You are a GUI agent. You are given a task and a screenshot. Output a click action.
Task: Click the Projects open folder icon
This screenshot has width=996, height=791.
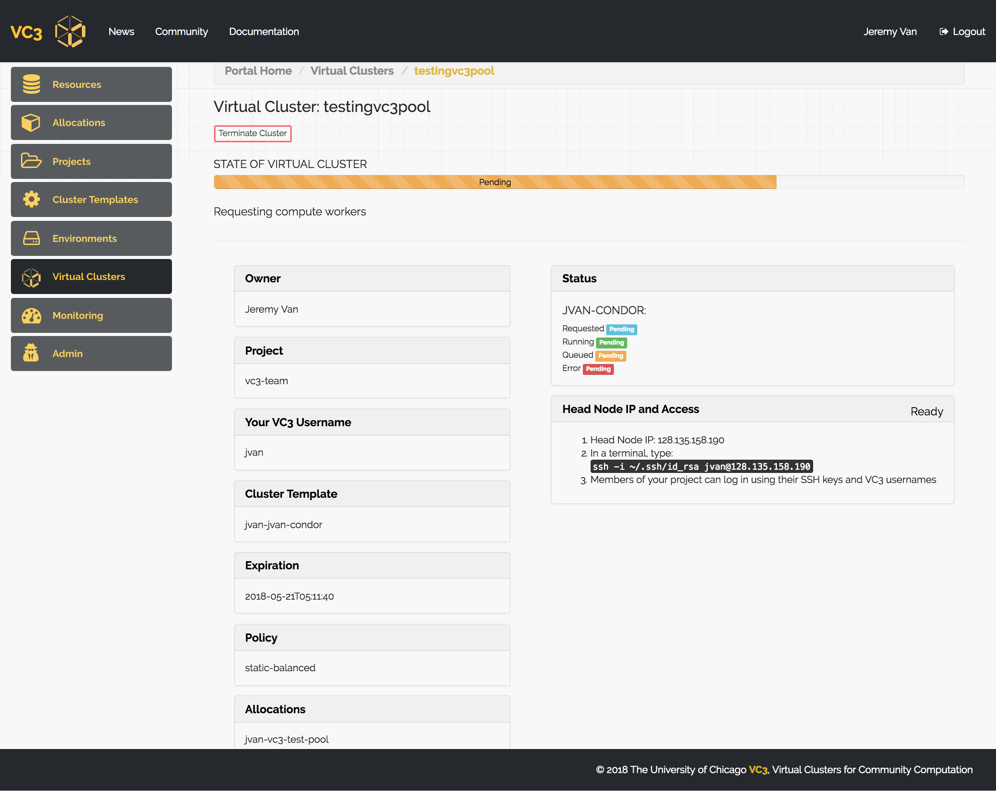(x=32, y=161)
